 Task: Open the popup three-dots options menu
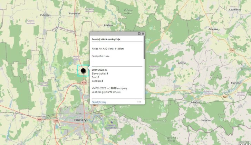139,102
